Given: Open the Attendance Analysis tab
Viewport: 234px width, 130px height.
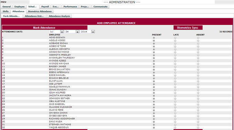Looking at the screenshot, I should 59,16.
